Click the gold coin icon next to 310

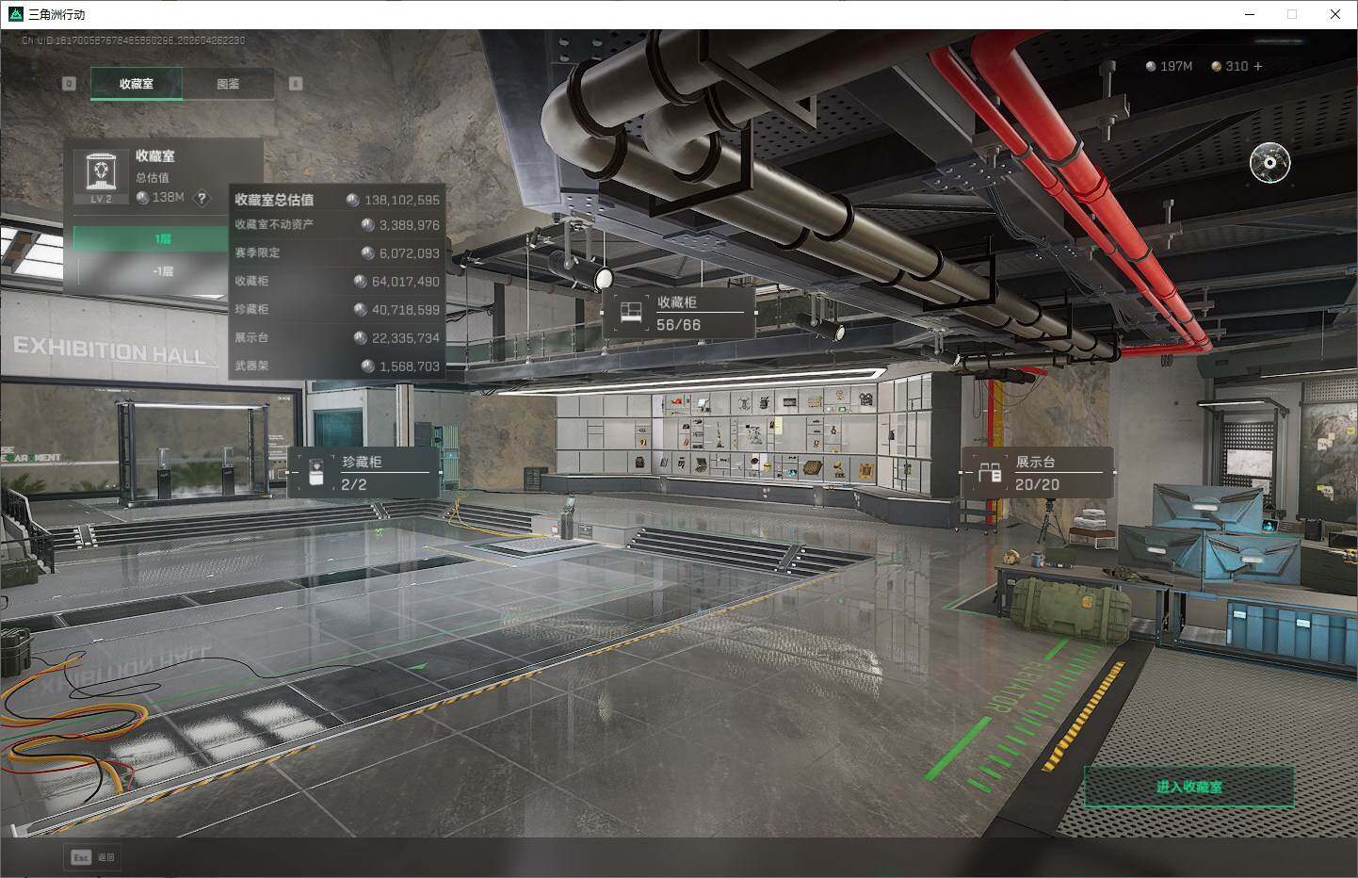click(1216, 66)
